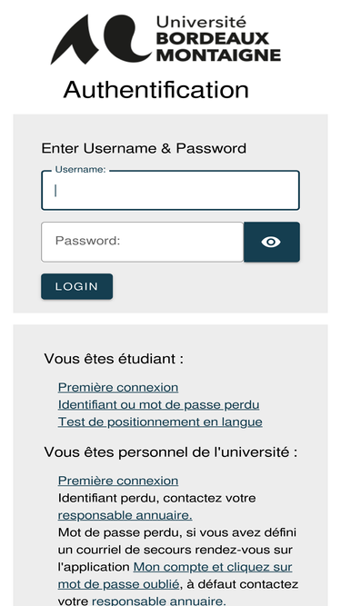
Task: Click the Identifiant perdu, contactez votre text
Action: pos(156,498)
